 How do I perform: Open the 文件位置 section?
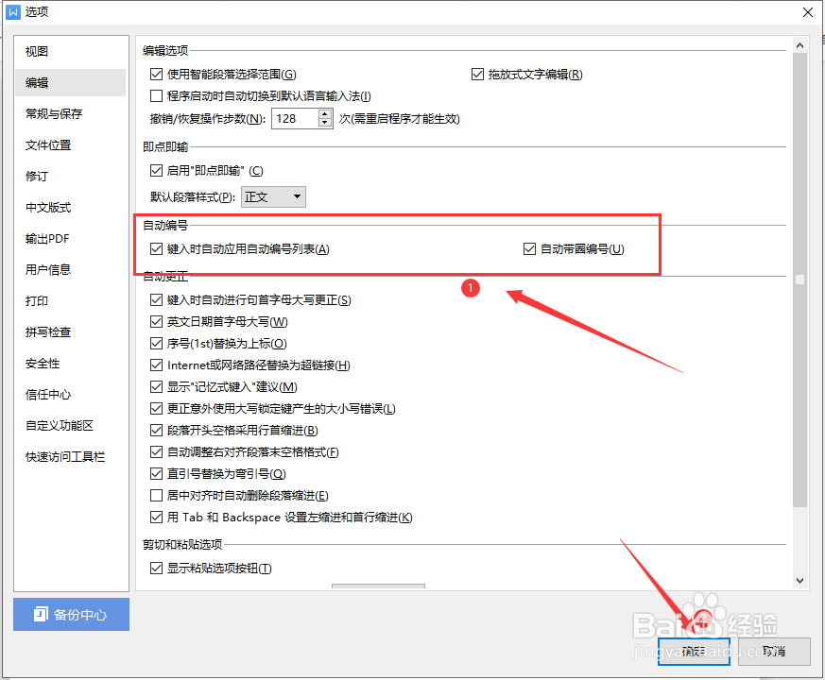tap(48, 145)
